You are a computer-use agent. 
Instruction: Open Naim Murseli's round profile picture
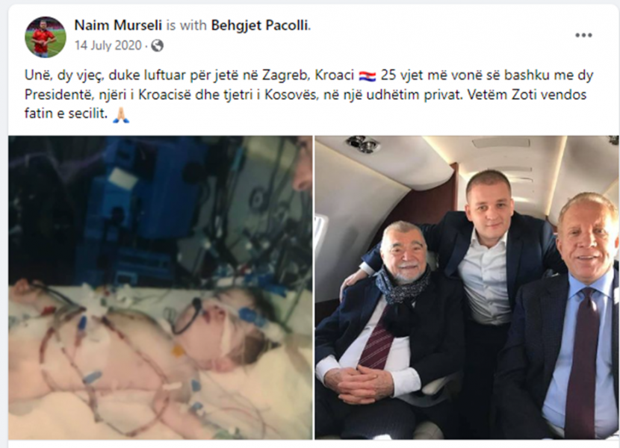(x=45, y=37)
